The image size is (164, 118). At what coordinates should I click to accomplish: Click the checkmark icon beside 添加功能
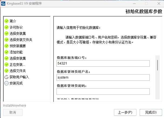point(6,52)
